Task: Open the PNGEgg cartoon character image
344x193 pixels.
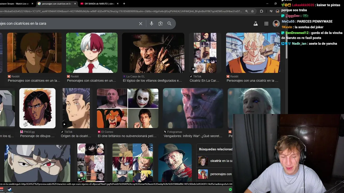Action: pyautogui.click(x=37, y=108)
